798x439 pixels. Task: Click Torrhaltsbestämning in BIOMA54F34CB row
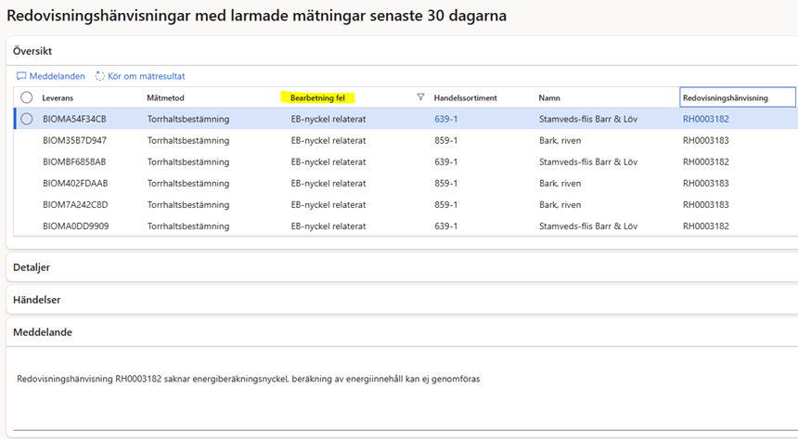188,119
